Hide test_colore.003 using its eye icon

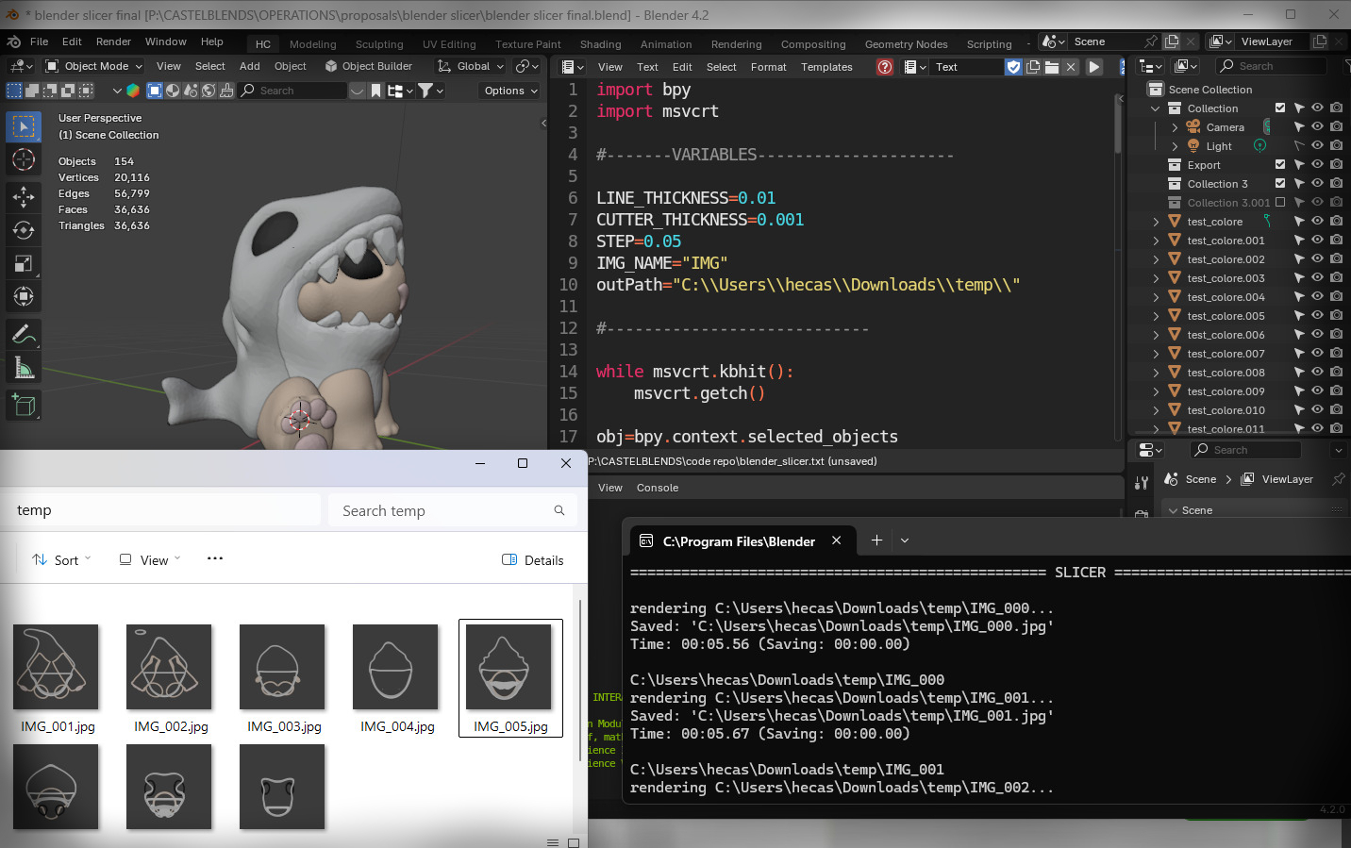1317,278
